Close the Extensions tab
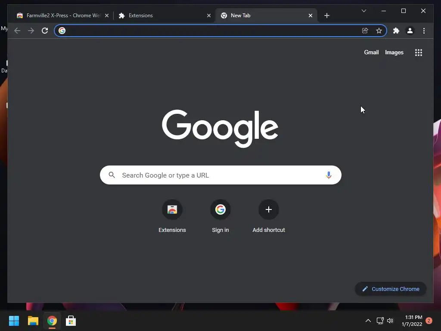Screen dimensions: 441x331 click(209, 16)
